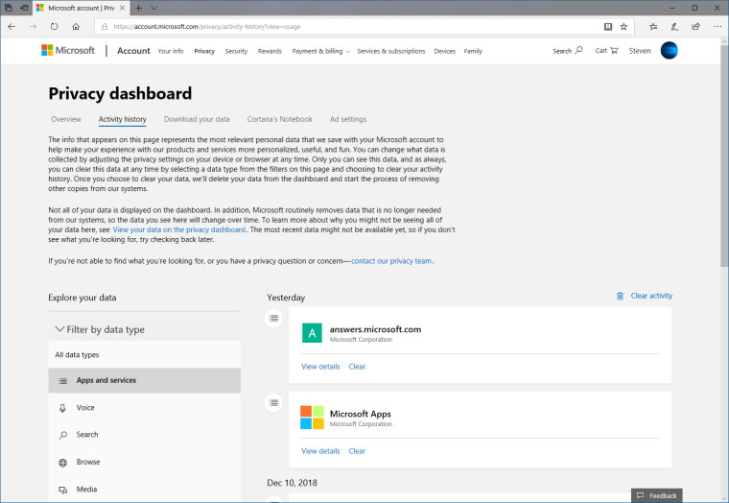Open reading view icon in address bar
This screenshot has height=503, width=729.
pos(607,27)
